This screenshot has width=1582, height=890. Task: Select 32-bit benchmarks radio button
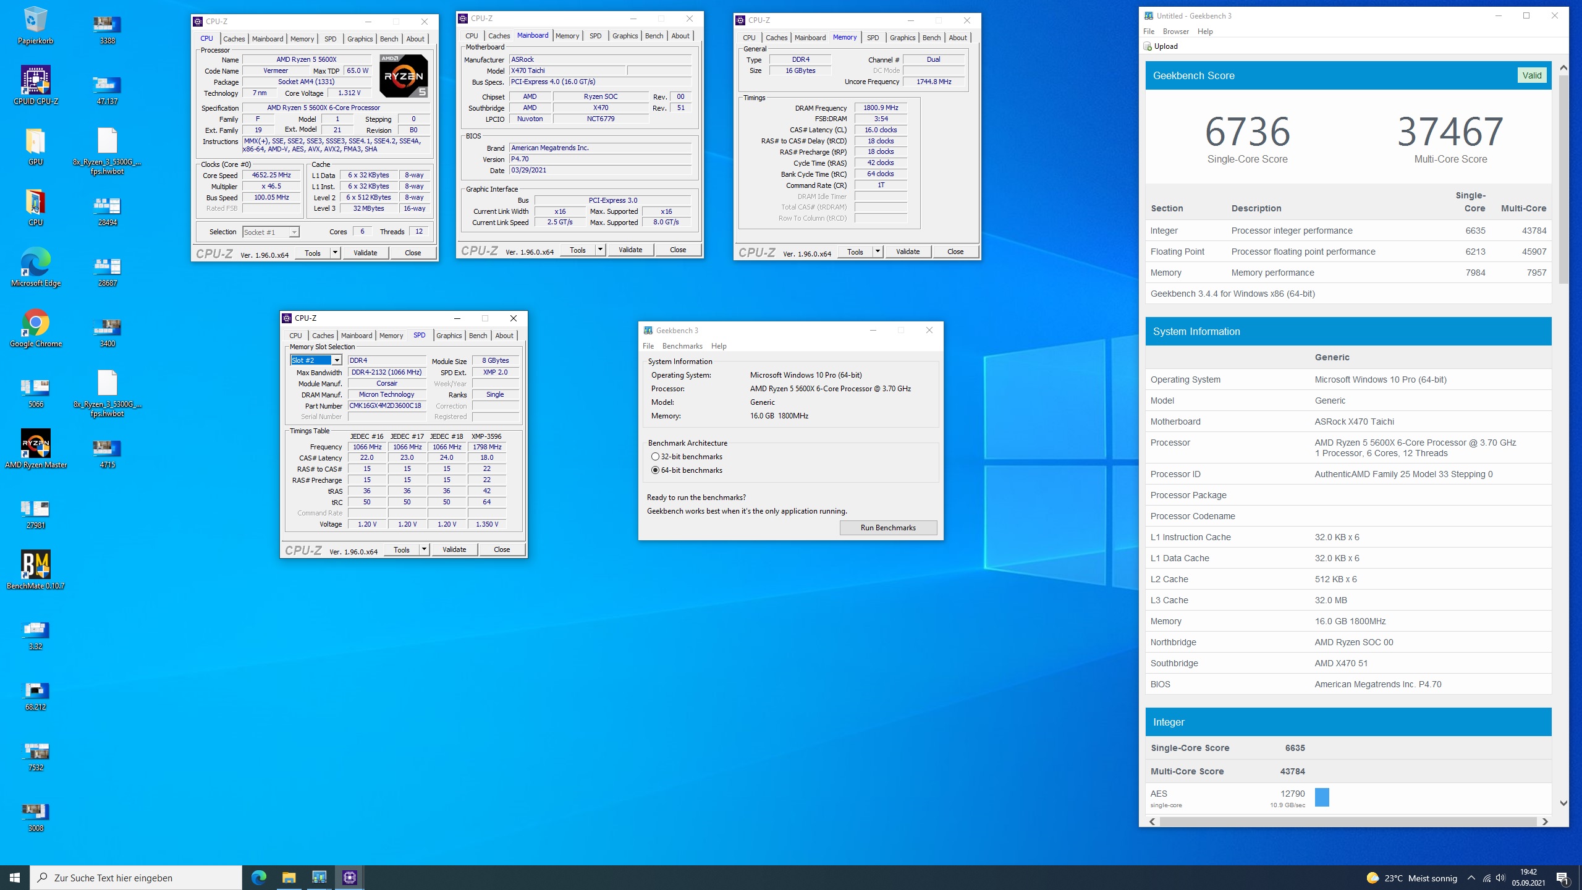[655, 457]
